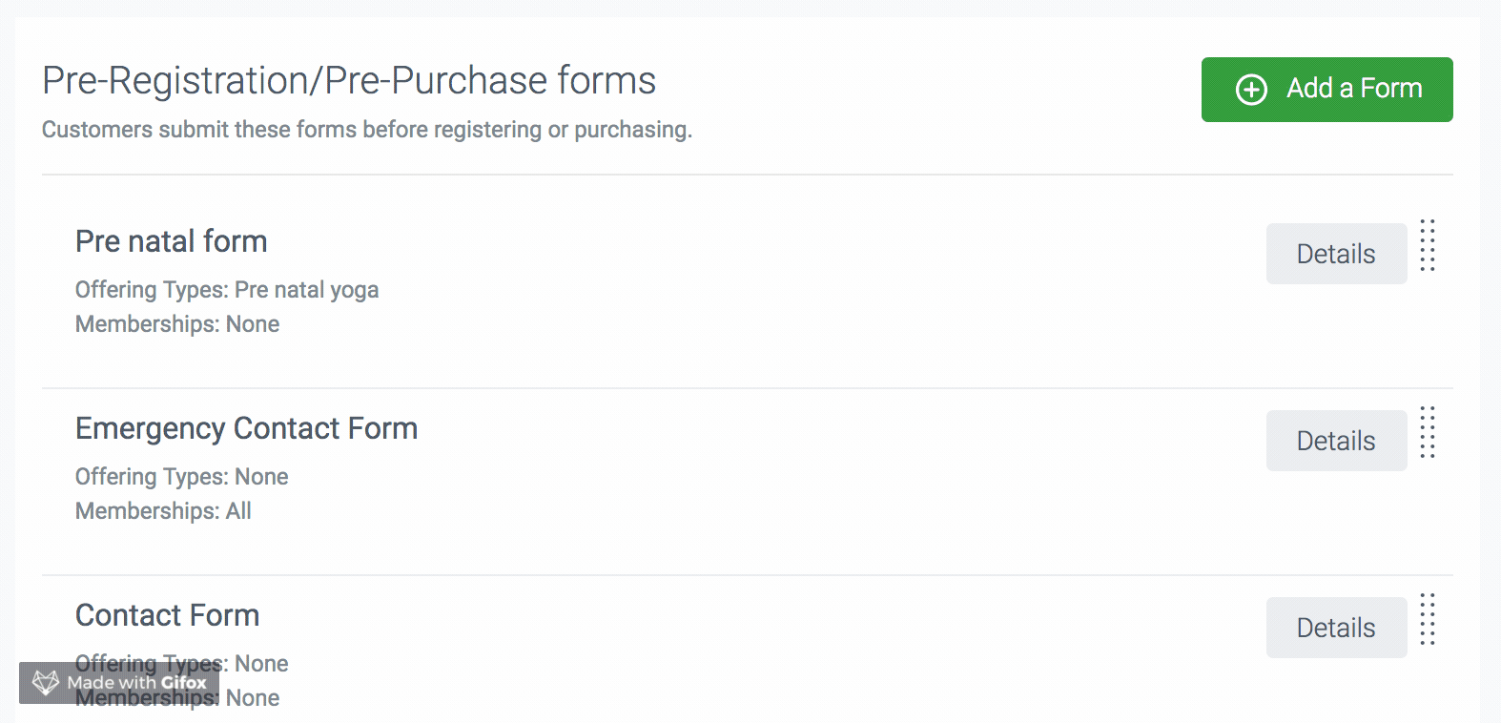Click Memberships: None under Pre natal form
Viewport: 1501px width, 723px height.
(177, 324)
